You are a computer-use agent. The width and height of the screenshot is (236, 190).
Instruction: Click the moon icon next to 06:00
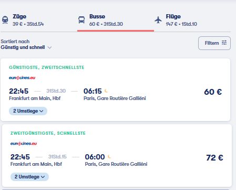pyautogui.click(x=109, y=157)
